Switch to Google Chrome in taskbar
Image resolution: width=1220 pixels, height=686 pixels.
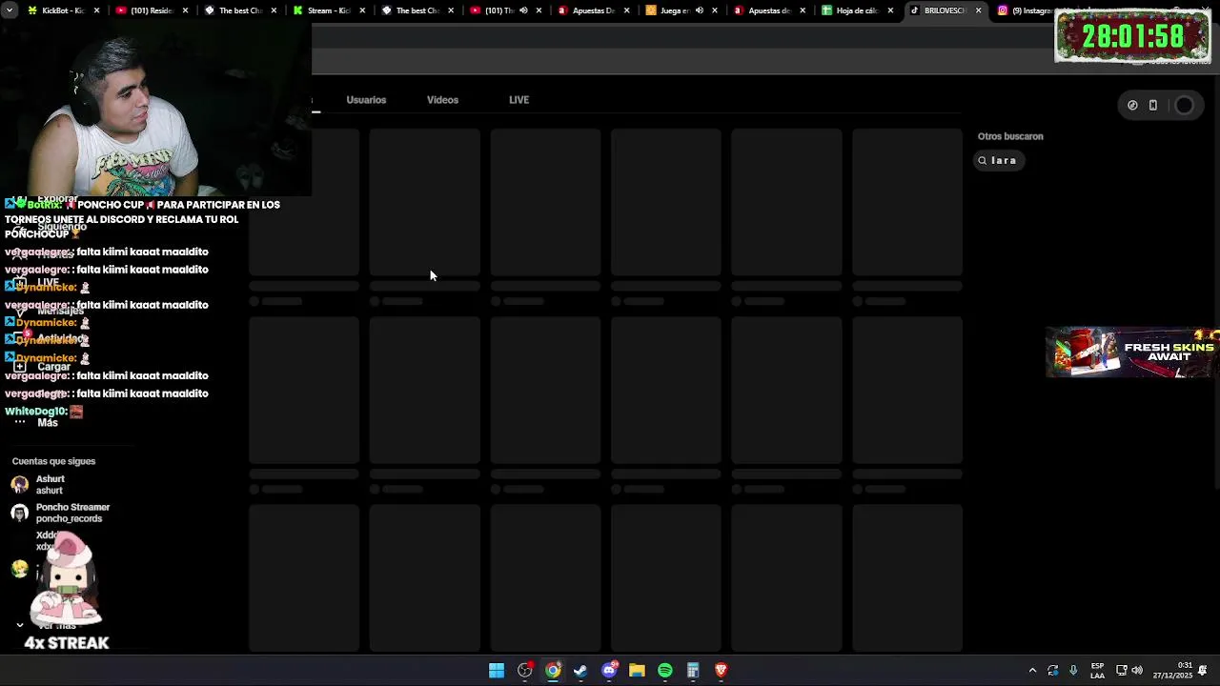click(553, 671)
